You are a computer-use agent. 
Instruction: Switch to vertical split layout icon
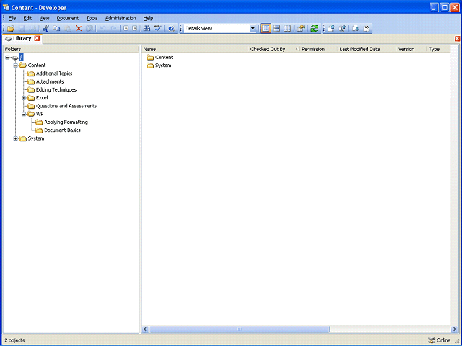tap(287, 29)
